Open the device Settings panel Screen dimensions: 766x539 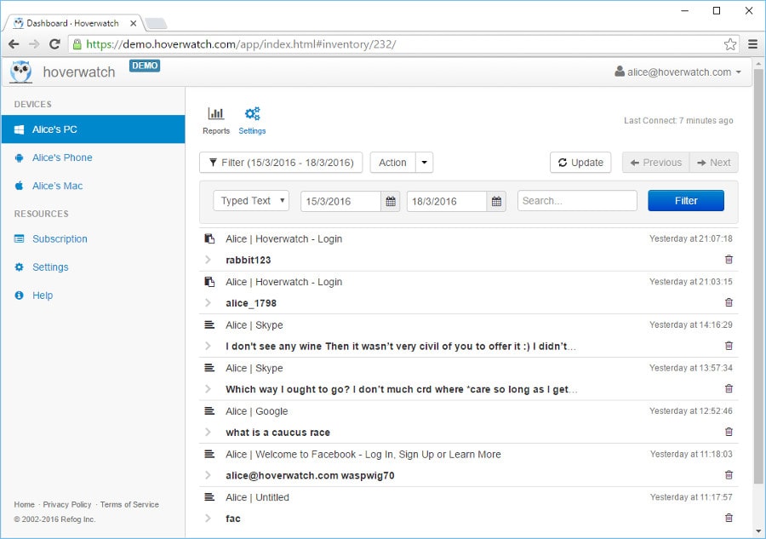pos(252,119)
